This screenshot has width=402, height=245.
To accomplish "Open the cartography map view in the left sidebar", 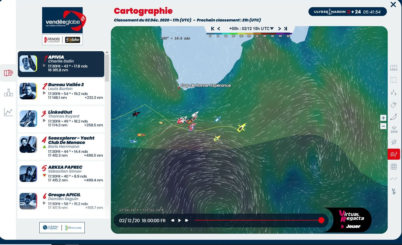I will pyautogui.click(x=8, y=73).
